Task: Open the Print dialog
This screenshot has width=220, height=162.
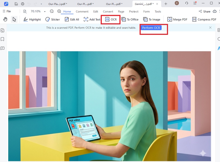Action: tap(22, 4)
